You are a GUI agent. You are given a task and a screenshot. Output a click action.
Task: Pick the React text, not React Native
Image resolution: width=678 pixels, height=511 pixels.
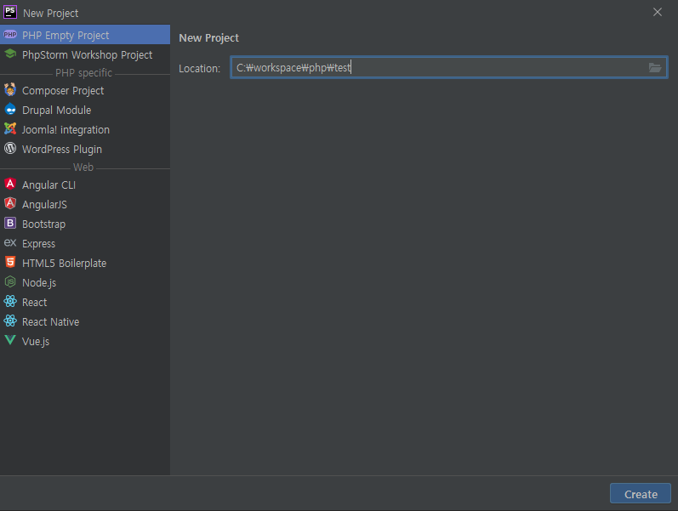click(x=34, y=302)
